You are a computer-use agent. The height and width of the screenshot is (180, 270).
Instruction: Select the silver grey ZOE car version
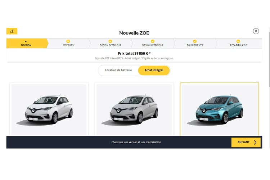pos(134,109)
